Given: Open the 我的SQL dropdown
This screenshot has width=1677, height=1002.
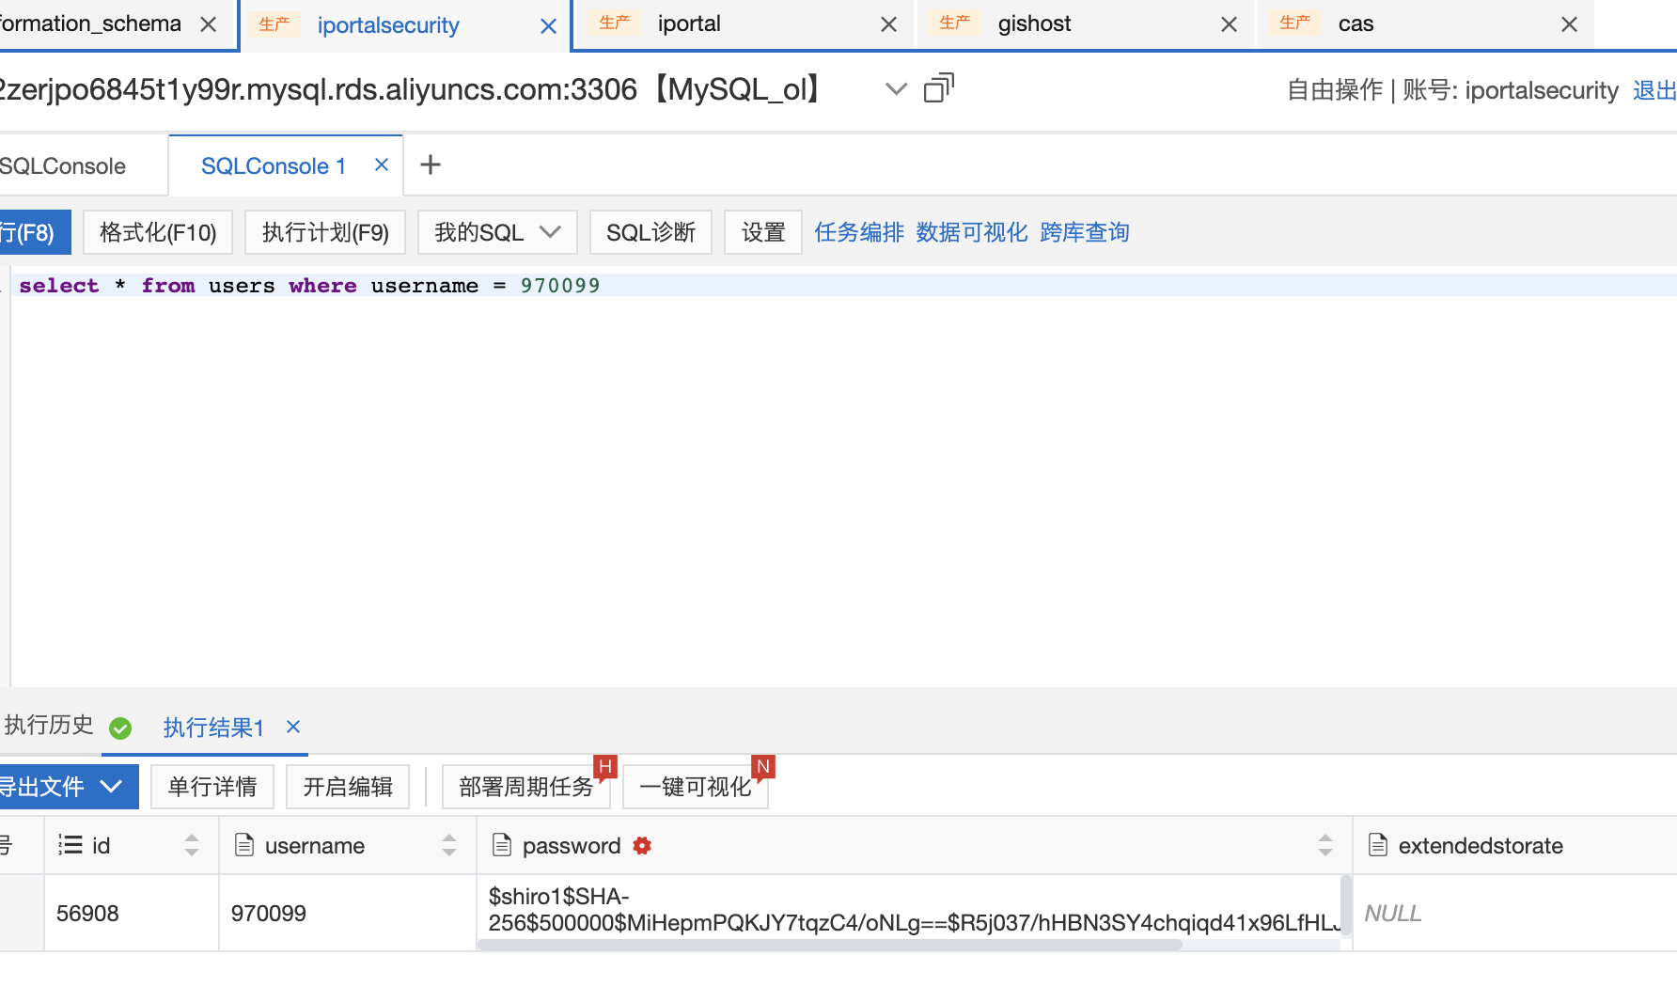Looking at the screenshot, I should tap(497, 231).
